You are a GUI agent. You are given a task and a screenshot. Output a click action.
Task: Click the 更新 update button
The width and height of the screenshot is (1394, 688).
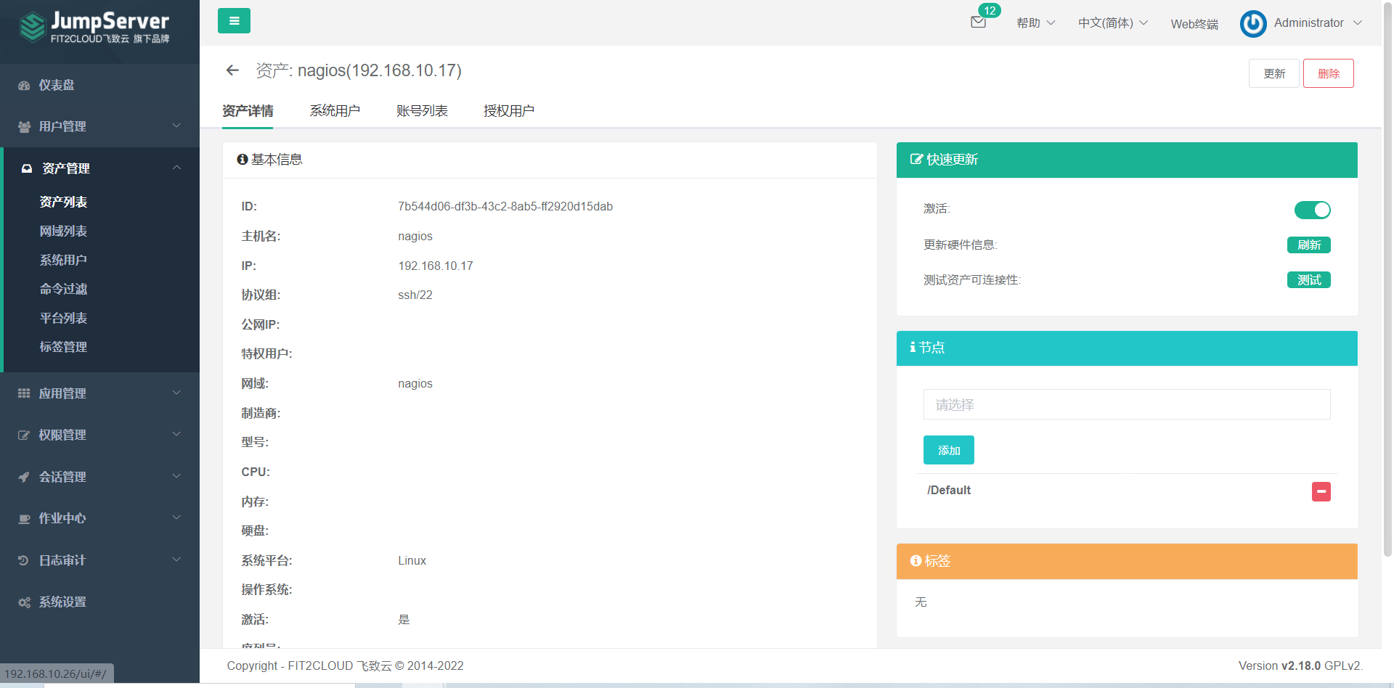click(1274, 73)
